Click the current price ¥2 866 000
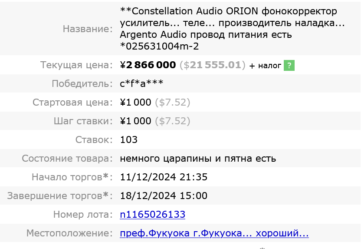This screenshot has height=249, width=361. tap(148, 65)
